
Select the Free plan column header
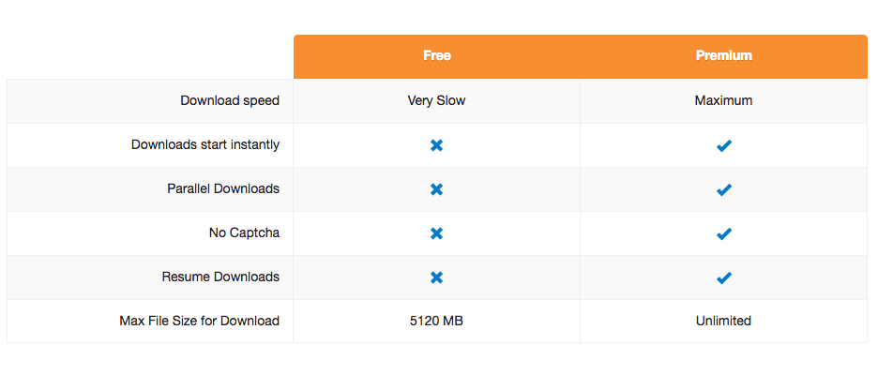coord(436,56)
